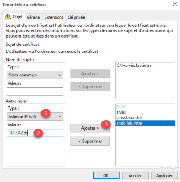Click the lower Supprimer button
180x182 pixels.
click(90, 142)
